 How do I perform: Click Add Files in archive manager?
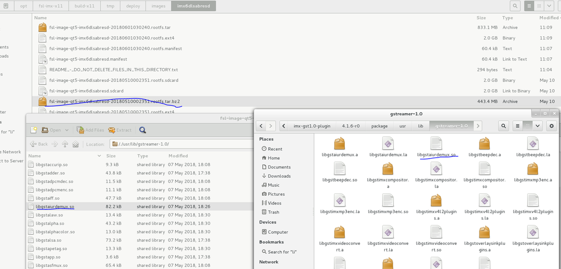point(90,130)
